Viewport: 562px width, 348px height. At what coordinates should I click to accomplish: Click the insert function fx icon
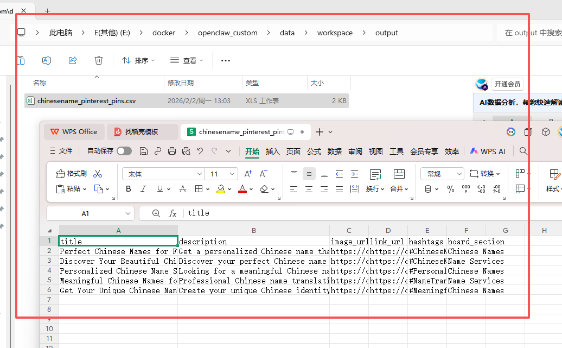coord(173,213)
